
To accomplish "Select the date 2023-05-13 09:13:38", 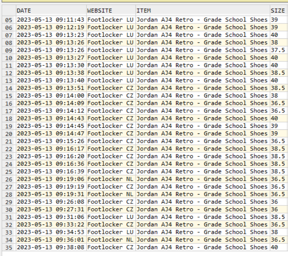I will 51,73.
